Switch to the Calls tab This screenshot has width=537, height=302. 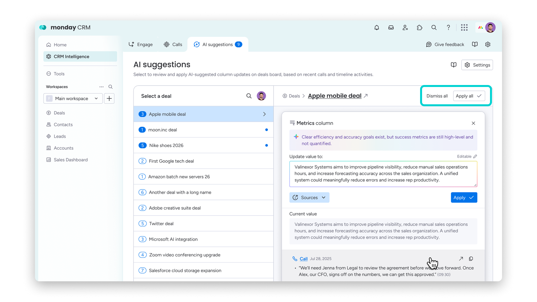173,44
